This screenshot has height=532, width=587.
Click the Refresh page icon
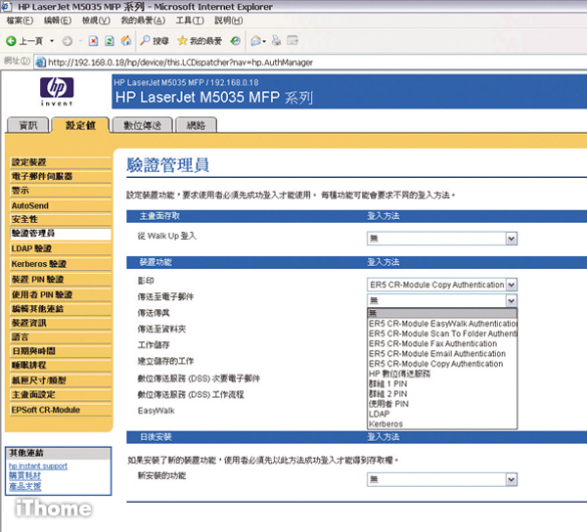pyautogui.click(x=109, y=41)
